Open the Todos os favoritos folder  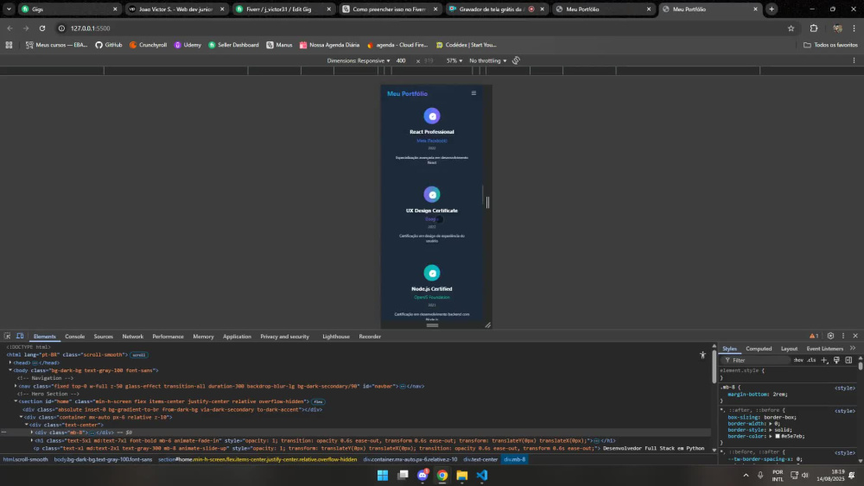[x=830, y=45]
